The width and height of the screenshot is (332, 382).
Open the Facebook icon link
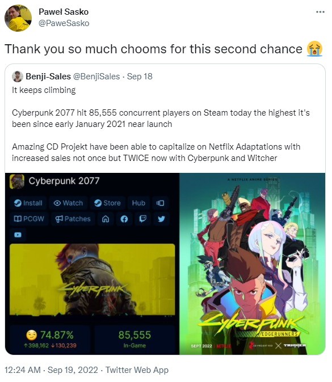(x=124, y=219)
